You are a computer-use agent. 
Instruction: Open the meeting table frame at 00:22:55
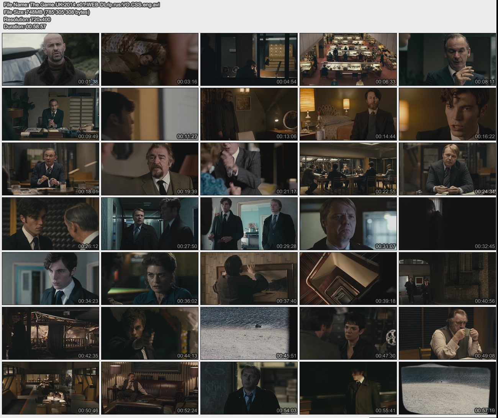[348, 169]
